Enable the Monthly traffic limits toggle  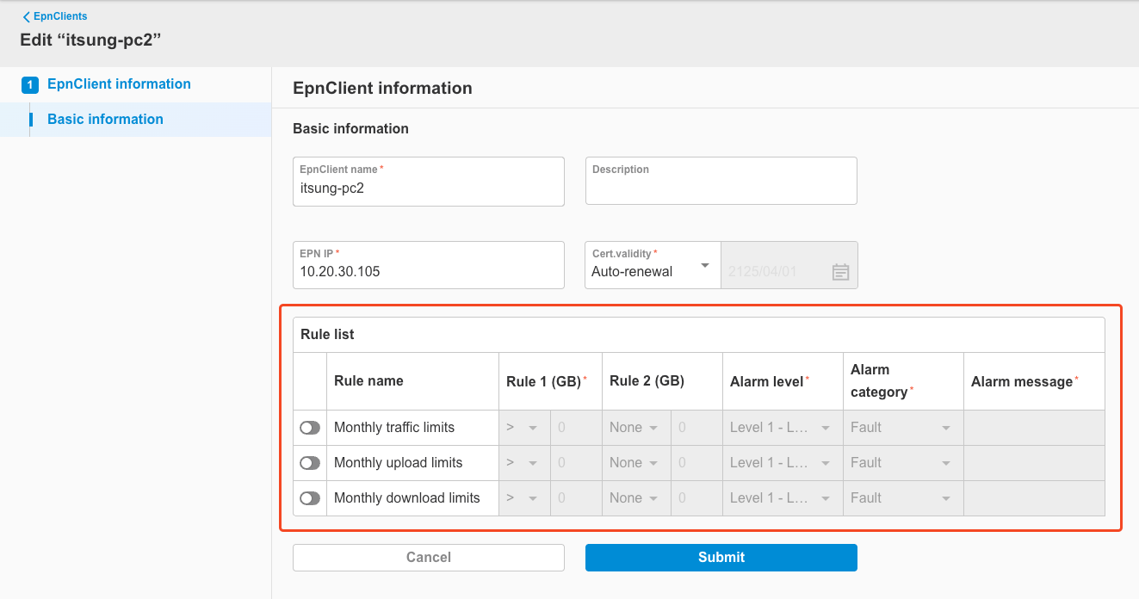[x=309, y=427]
